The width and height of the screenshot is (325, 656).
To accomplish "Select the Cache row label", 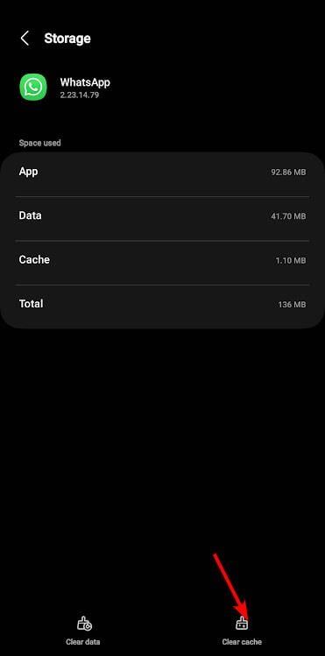I will pyautogui.click(x=34, y=259).
